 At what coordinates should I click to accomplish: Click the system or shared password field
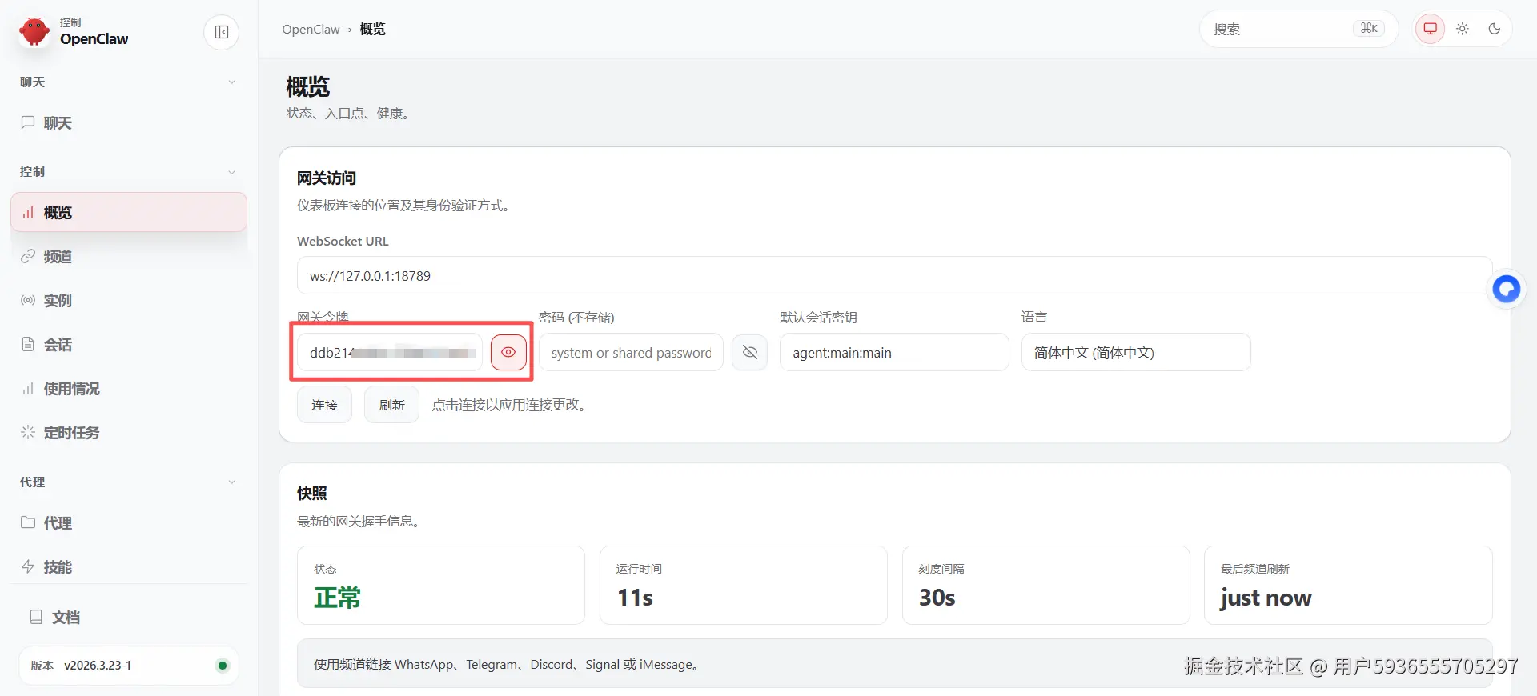[x=631, y=353]
